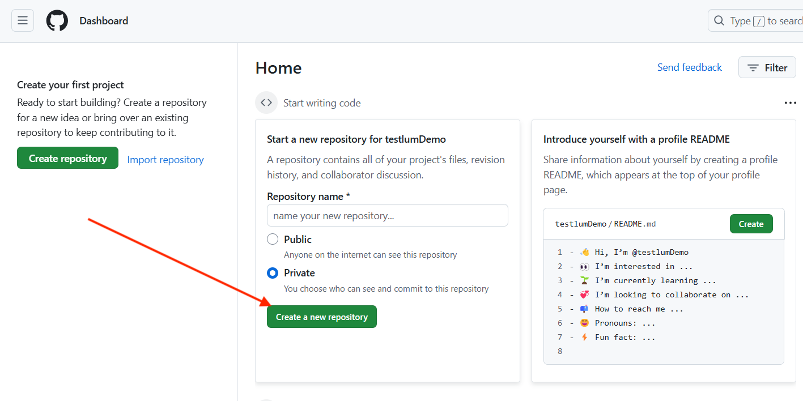Click the line "I'm interested in ..."

tap(644, 266)
